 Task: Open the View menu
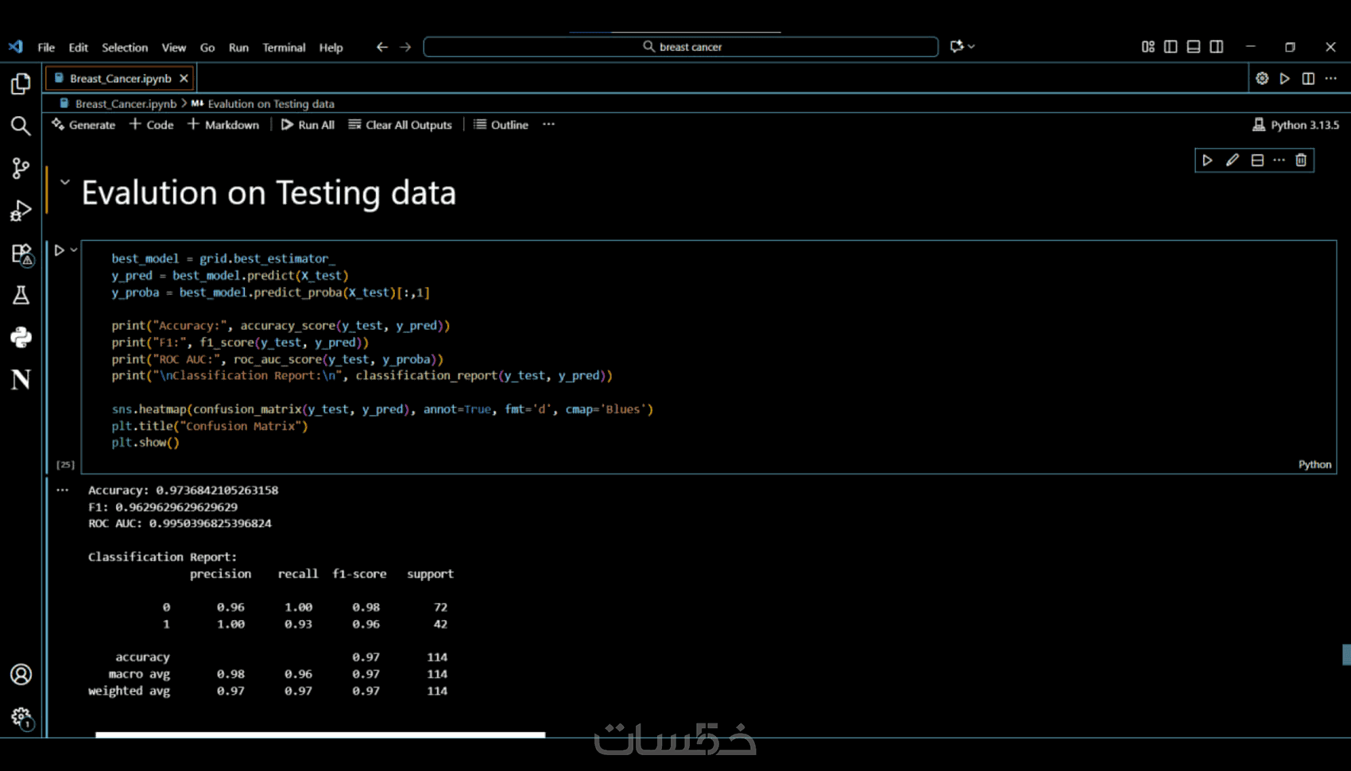point(174,47)
